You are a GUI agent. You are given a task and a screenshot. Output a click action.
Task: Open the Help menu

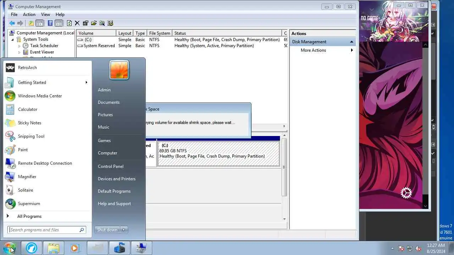pos(60,15)
